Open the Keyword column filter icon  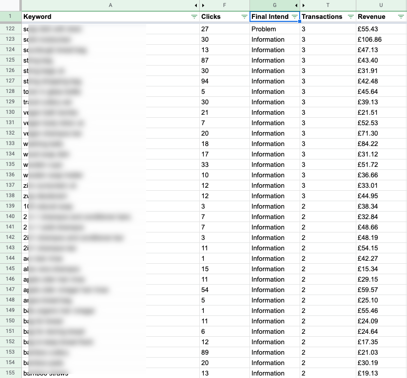(194, 16)
